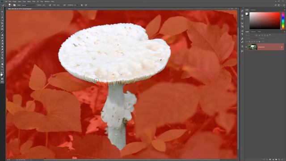Select the Quick Selection tool
Viewport: 286px width, 161px height.
point(2,20)
